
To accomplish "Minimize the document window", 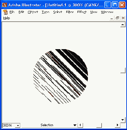I will [x=112, y=18].
